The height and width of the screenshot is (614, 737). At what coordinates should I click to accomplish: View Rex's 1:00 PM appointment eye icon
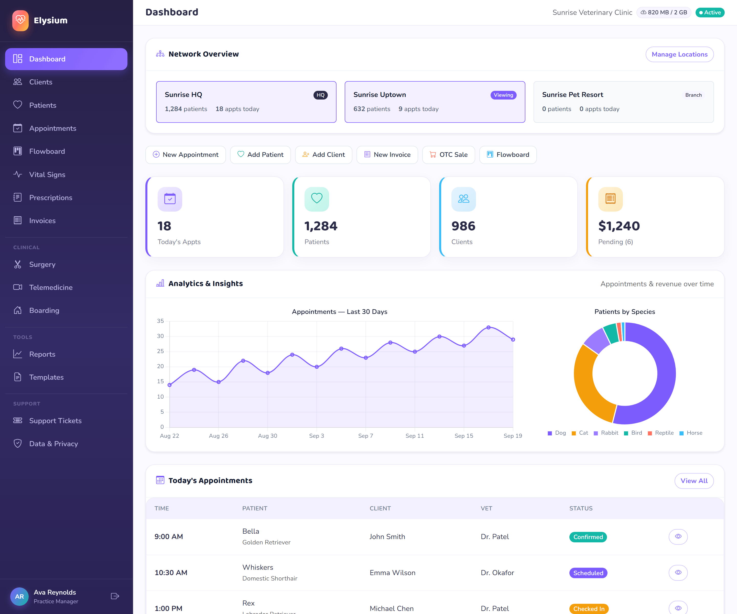678,608
